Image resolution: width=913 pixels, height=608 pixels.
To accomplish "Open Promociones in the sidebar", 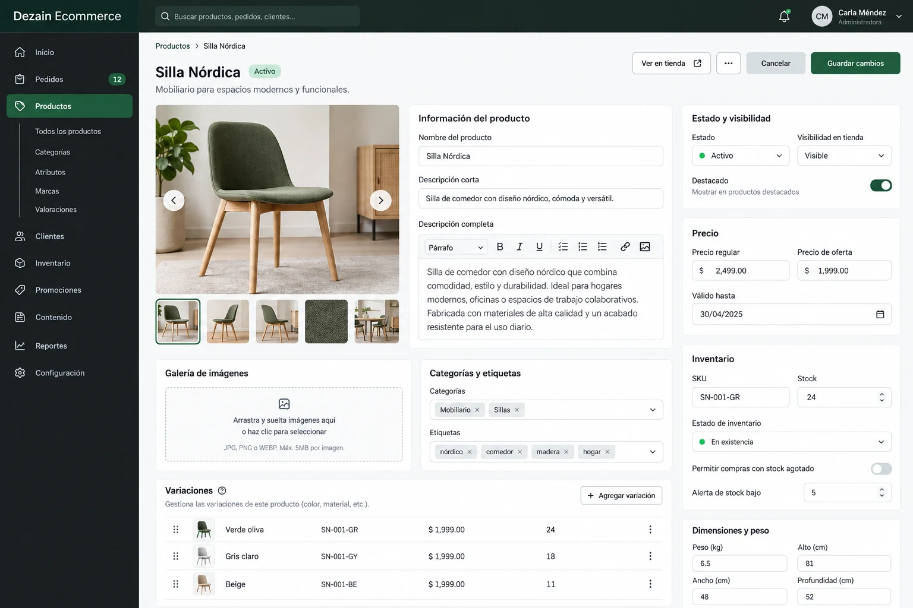I will (x=70, y=290).
